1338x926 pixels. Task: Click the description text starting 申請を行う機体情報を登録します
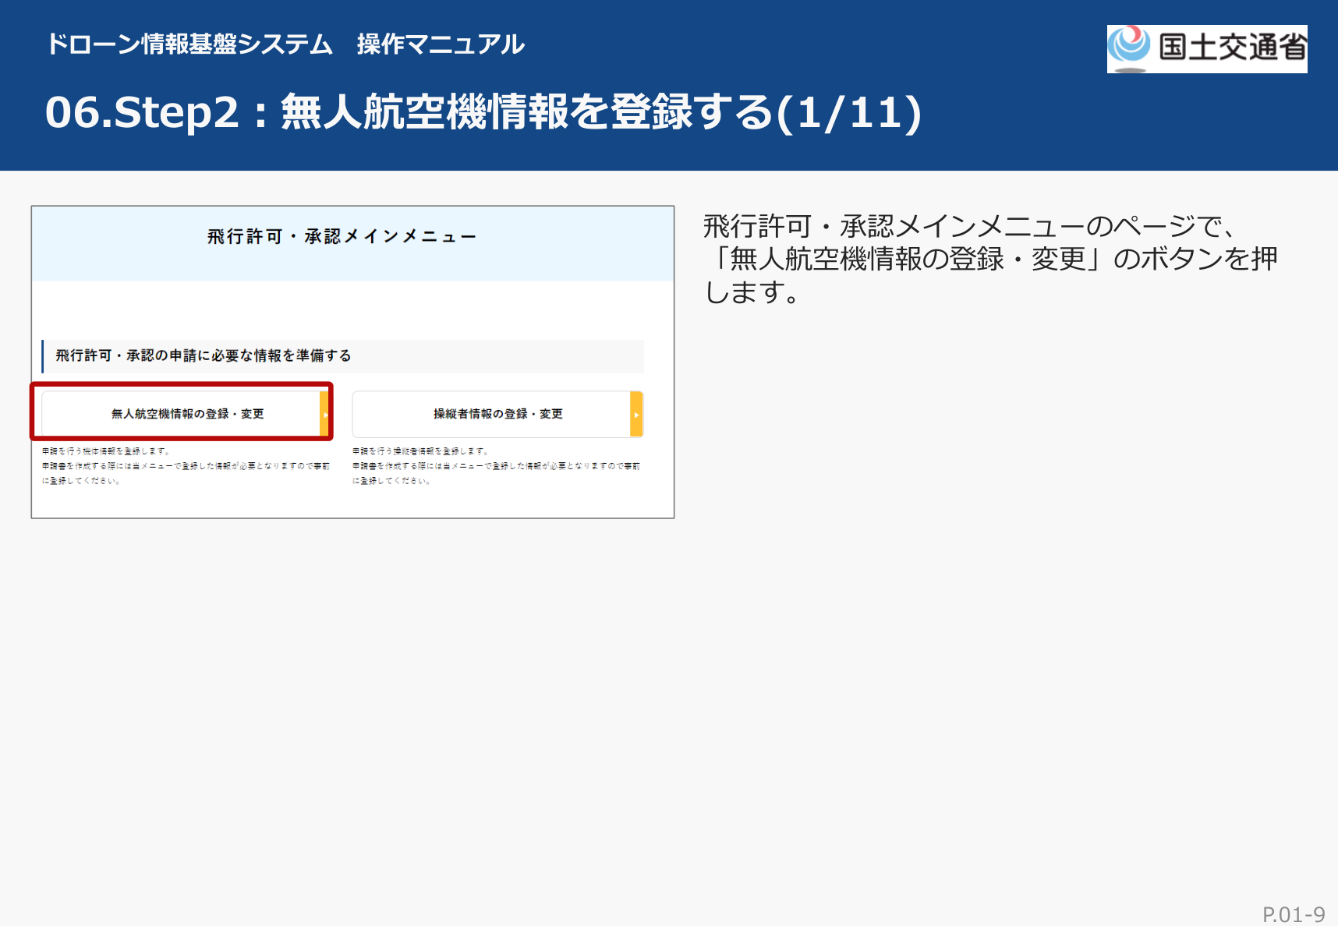coord(186,466)
